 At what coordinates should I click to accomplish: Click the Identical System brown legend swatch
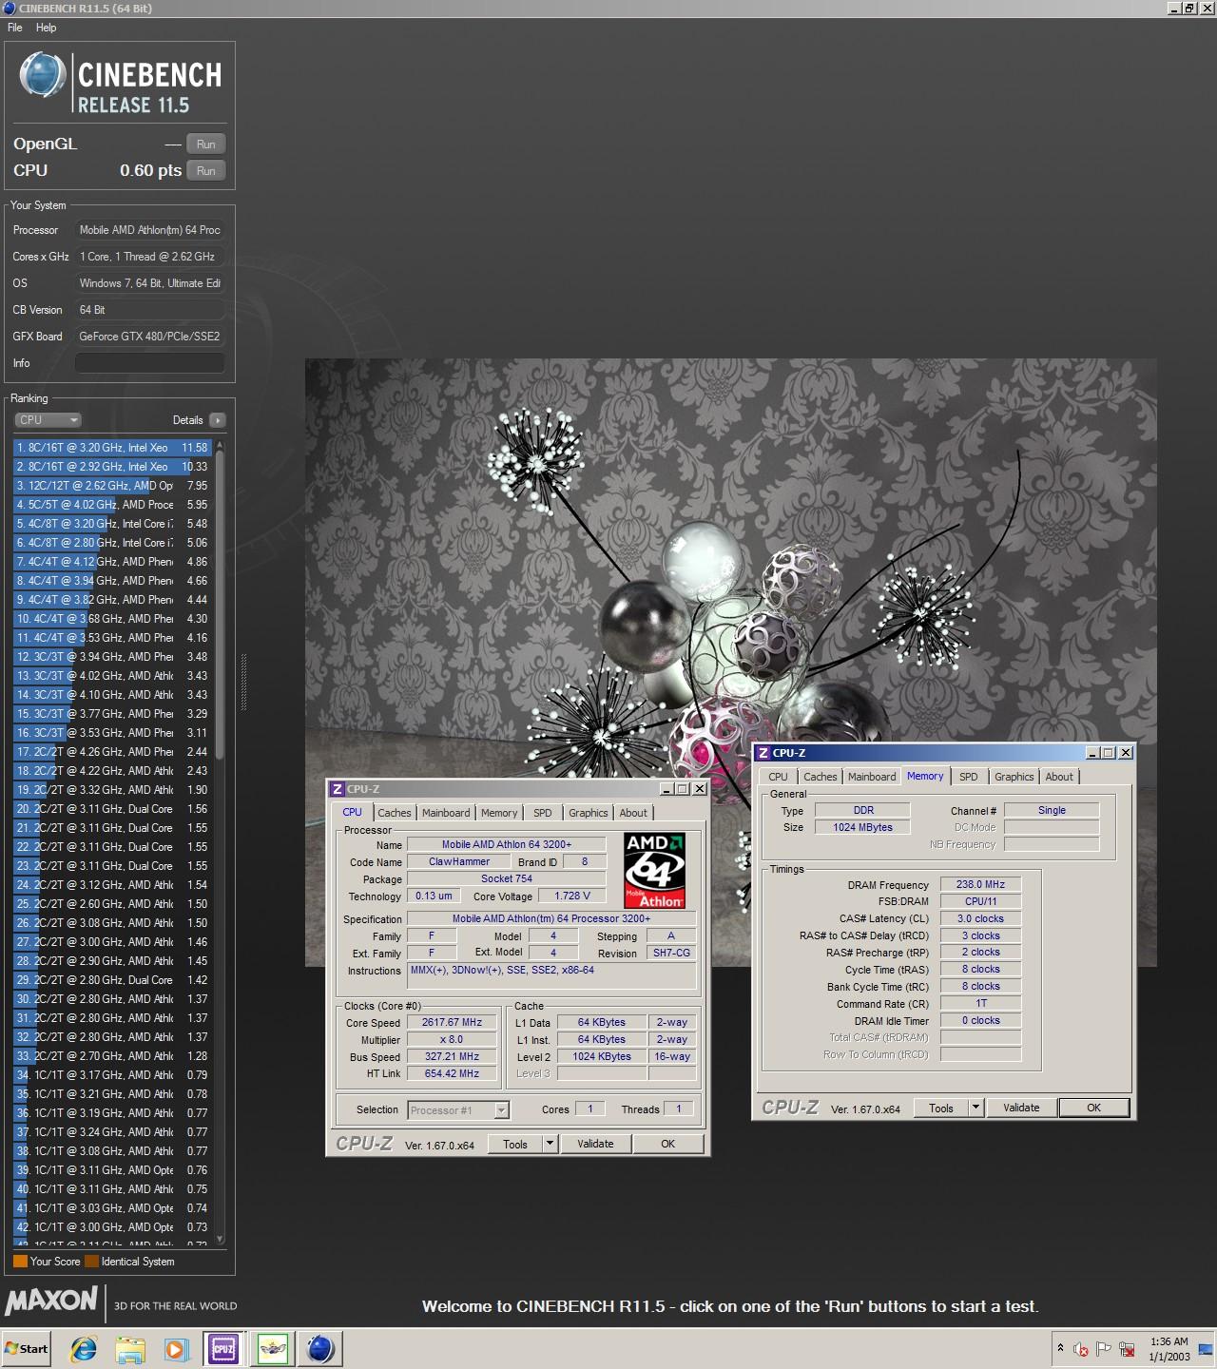tap(91, 1262)
